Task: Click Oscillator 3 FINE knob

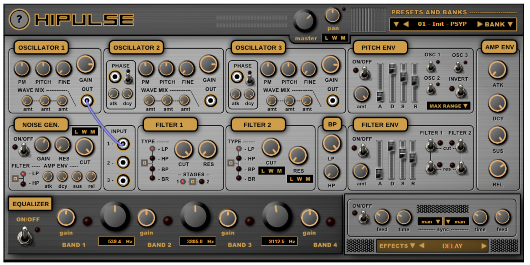Action: 309,69
